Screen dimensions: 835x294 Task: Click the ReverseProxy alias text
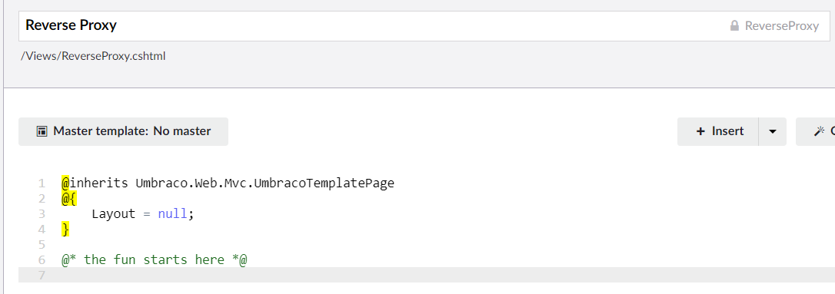pyautogui.click(x=782, y=26)
